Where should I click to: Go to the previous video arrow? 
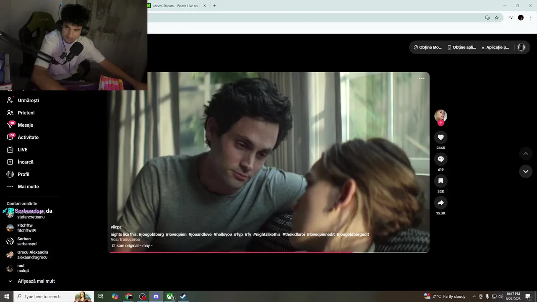point(526,154)
